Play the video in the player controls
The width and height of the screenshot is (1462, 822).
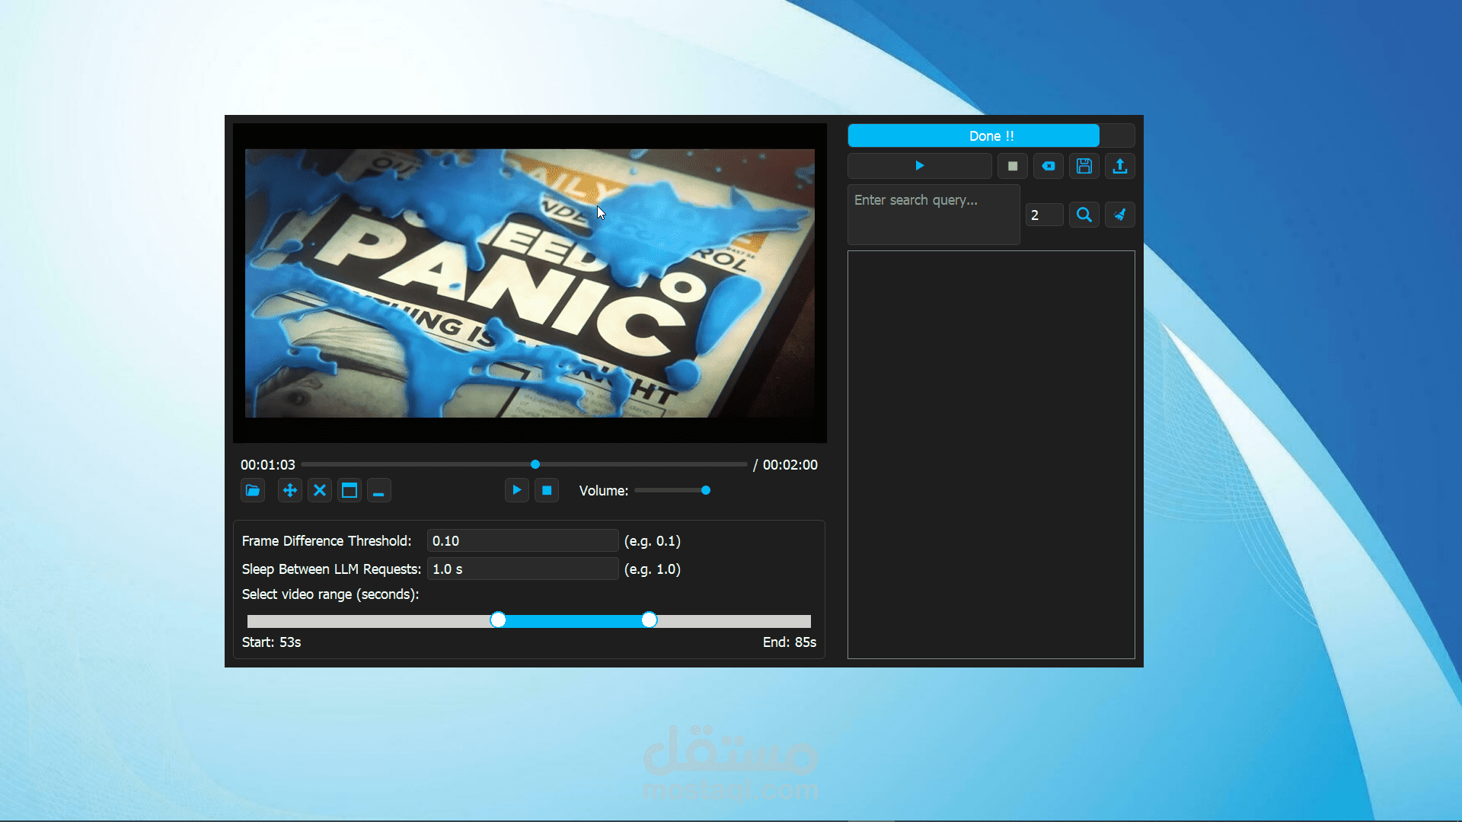pos(517,490)
